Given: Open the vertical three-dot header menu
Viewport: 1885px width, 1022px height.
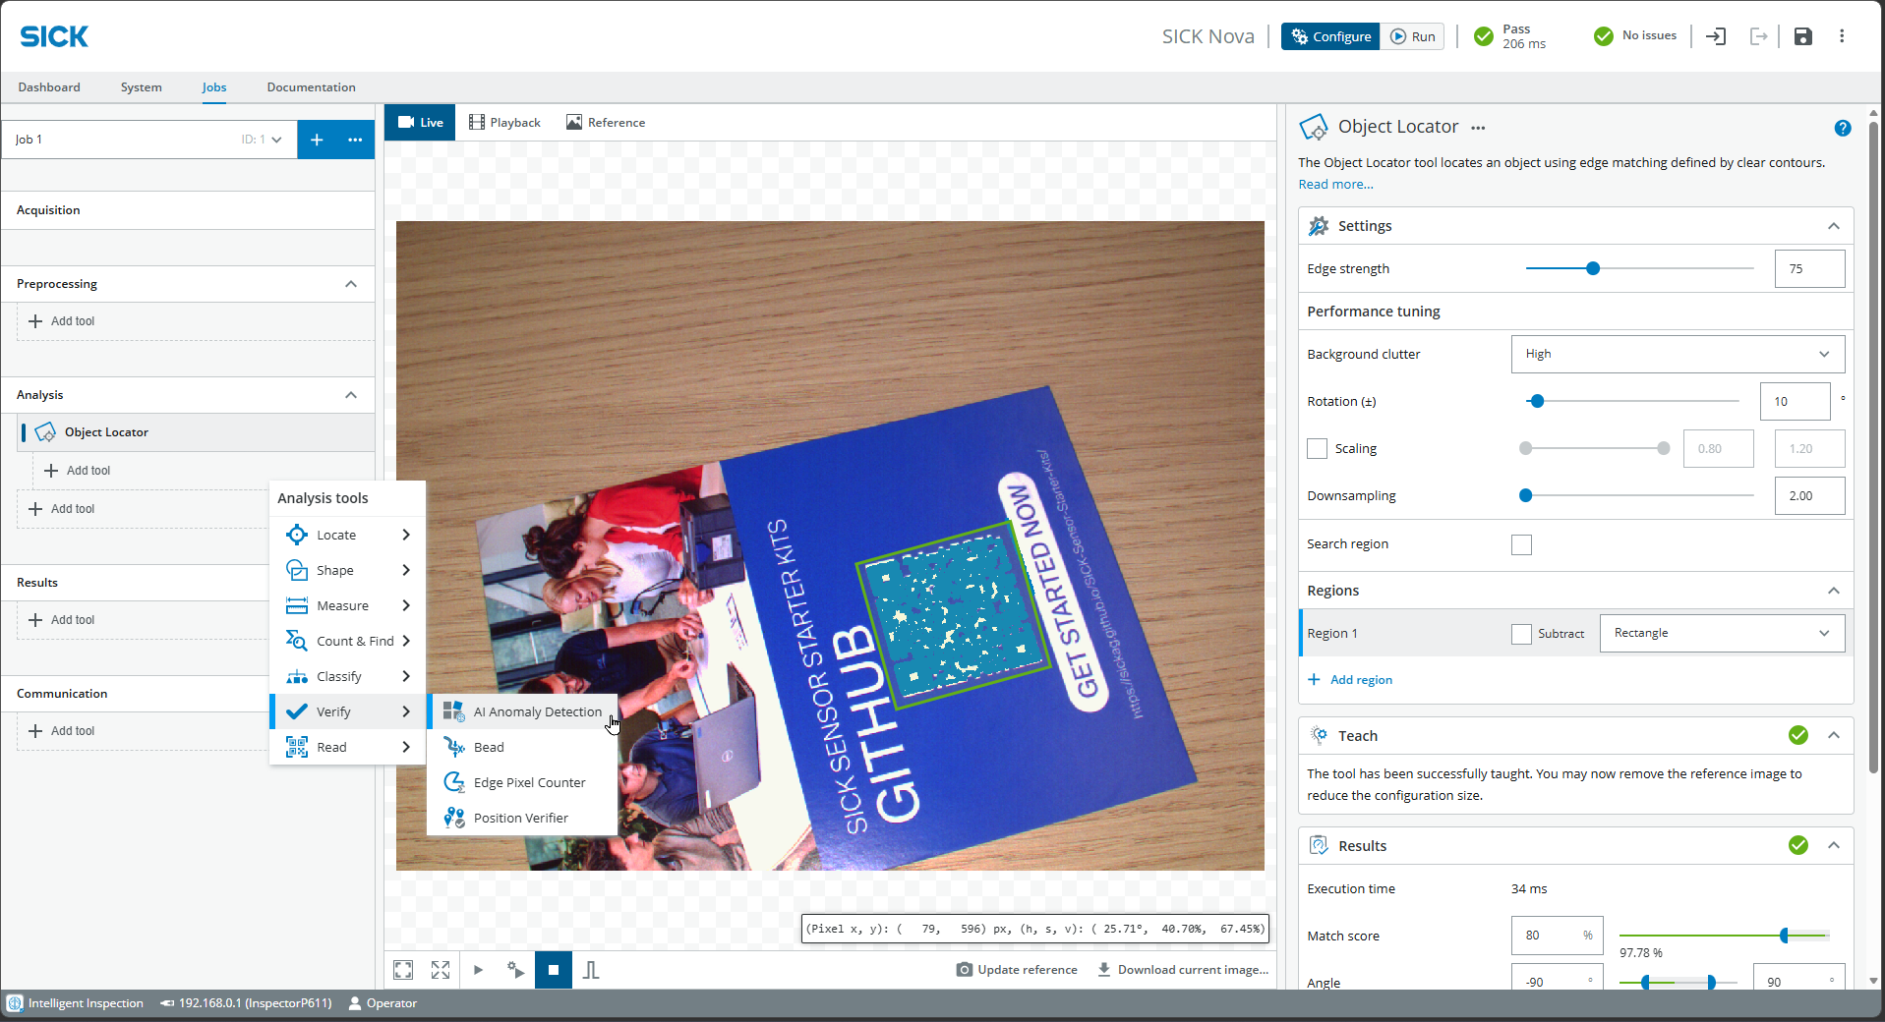Looking at the screenshot, I should 1842,36.
